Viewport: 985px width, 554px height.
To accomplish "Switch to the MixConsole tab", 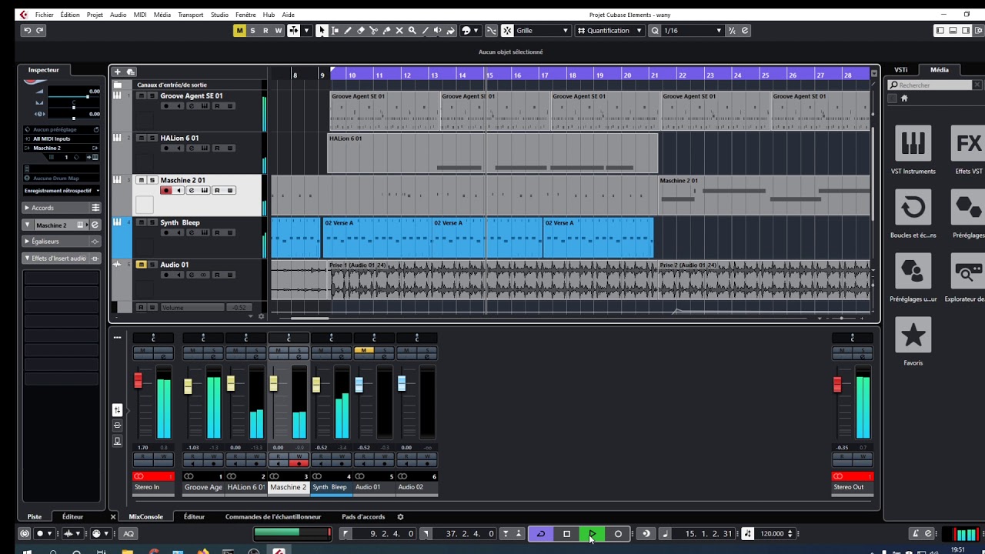I will (145, 517).
